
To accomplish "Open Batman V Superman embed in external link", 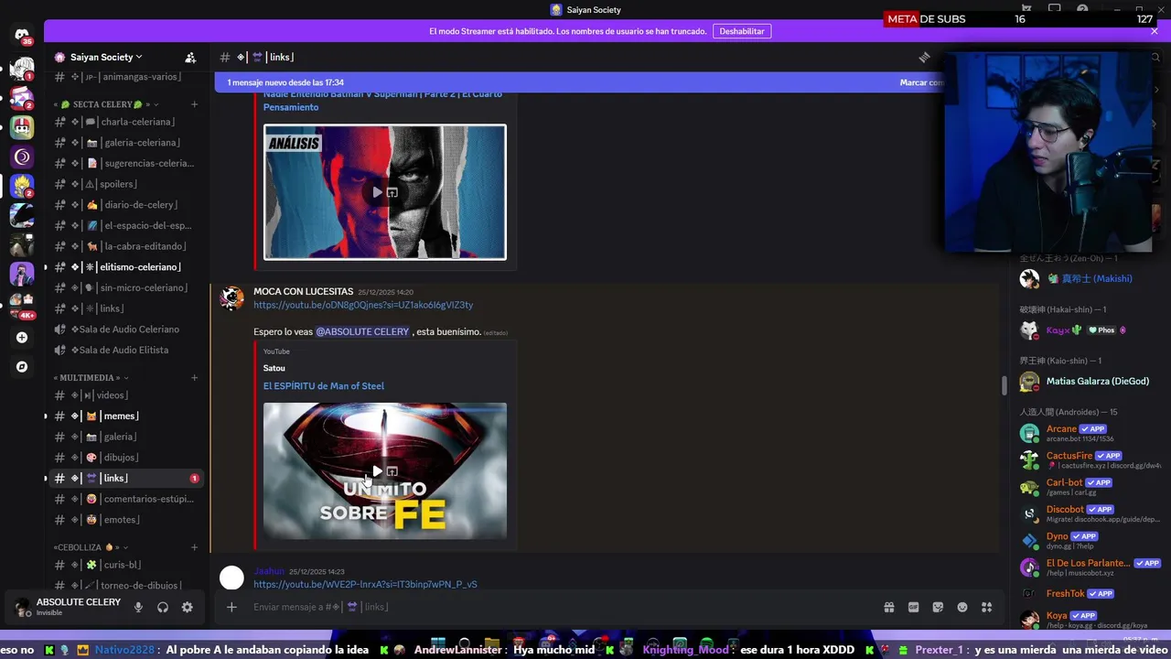I will pos(392,192).
